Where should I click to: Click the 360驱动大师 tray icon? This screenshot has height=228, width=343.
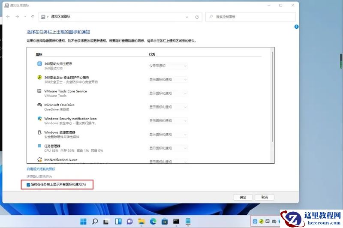255,222
